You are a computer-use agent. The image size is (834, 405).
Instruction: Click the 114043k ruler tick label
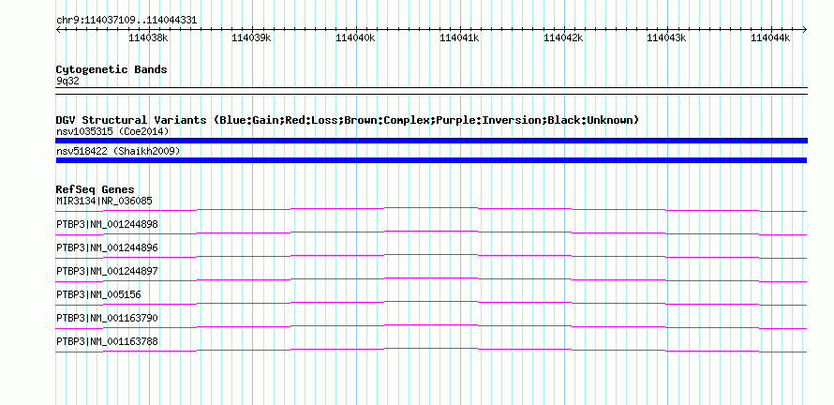(x=666, y=37)
